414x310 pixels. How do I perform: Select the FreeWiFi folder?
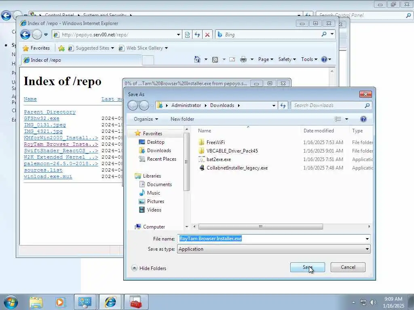click(x=215, y=142)
